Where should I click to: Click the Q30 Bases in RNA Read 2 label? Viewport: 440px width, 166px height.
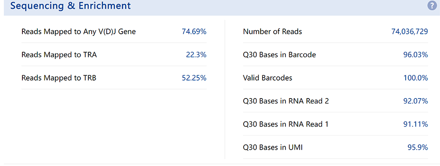pos(286,101)
